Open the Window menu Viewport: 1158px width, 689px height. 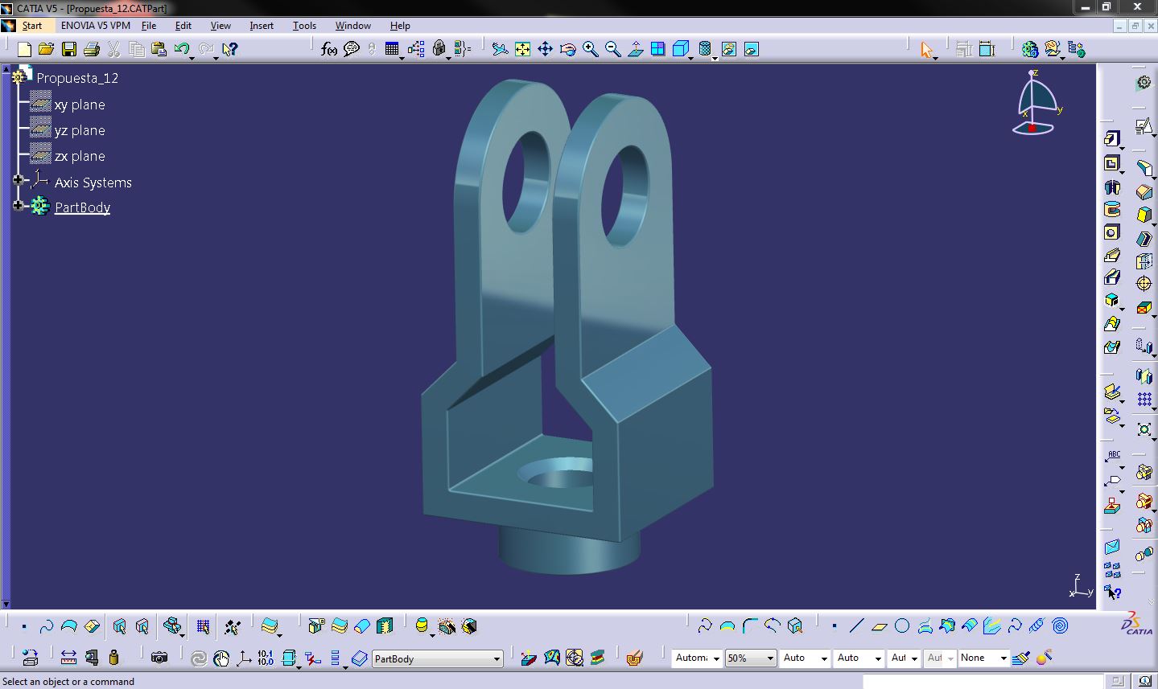click(x=353, y=26)
